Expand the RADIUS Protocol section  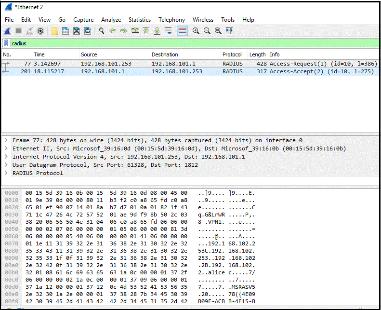click(x=6, y=173)
